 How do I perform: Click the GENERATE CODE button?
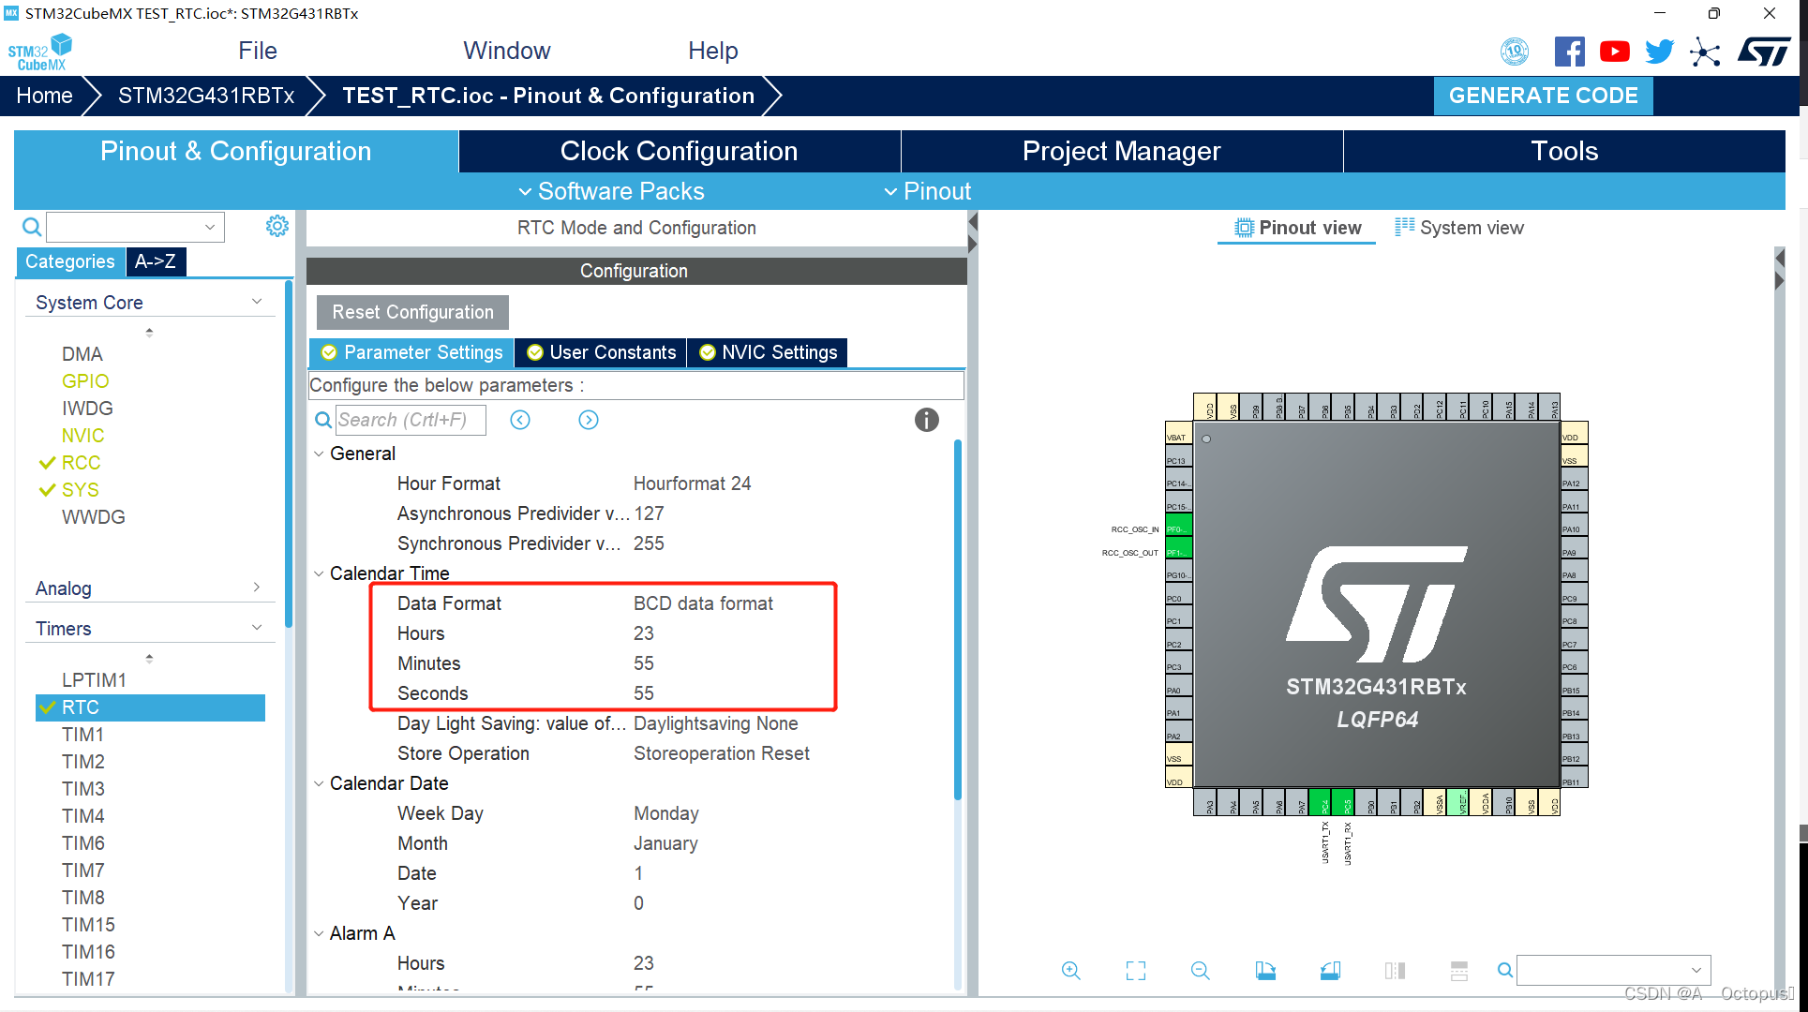(x=1545, y=95)
